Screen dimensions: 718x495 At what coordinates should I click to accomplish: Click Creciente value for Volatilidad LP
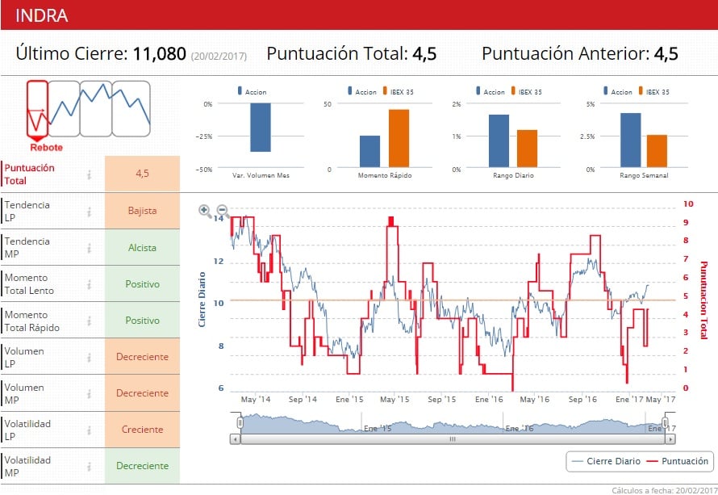pyautogui.click(x=143, y=430)
